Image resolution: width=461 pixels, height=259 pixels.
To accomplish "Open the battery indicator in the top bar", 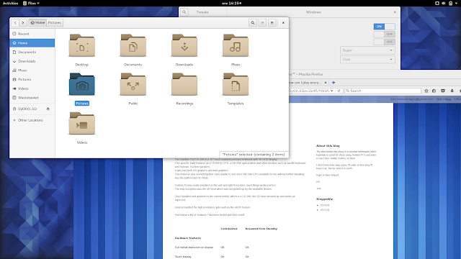I will point(450,3).
